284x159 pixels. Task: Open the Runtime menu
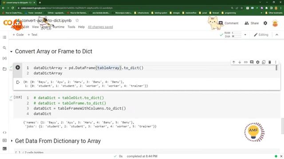59,27
